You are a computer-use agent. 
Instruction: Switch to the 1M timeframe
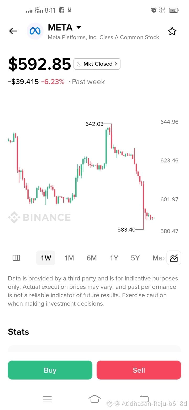pyautogui.click(x=69, y=258)
